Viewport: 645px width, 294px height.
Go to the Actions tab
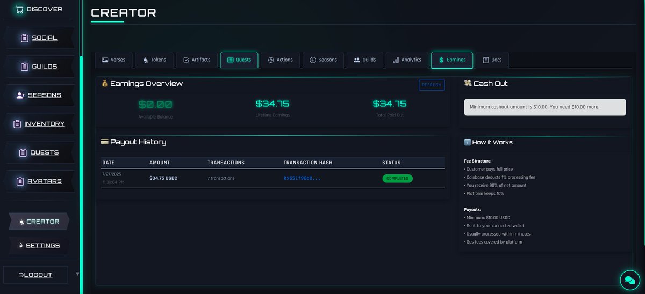[280, 60]
